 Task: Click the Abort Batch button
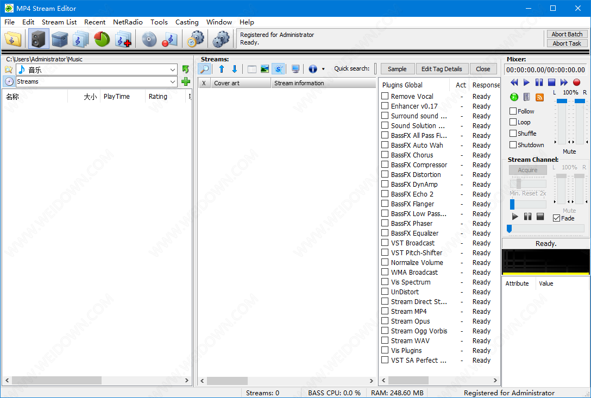click(x=567, y=34)
